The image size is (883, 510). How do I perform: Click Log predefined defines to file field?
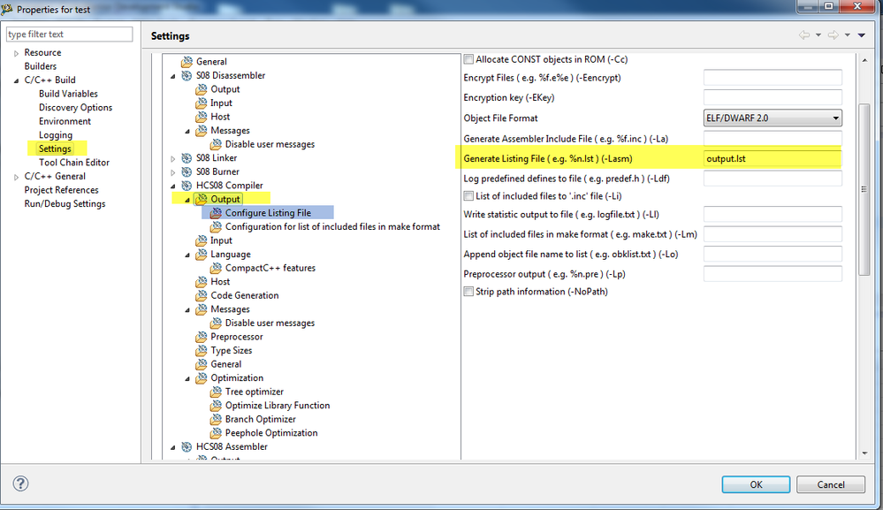(773, 179)
